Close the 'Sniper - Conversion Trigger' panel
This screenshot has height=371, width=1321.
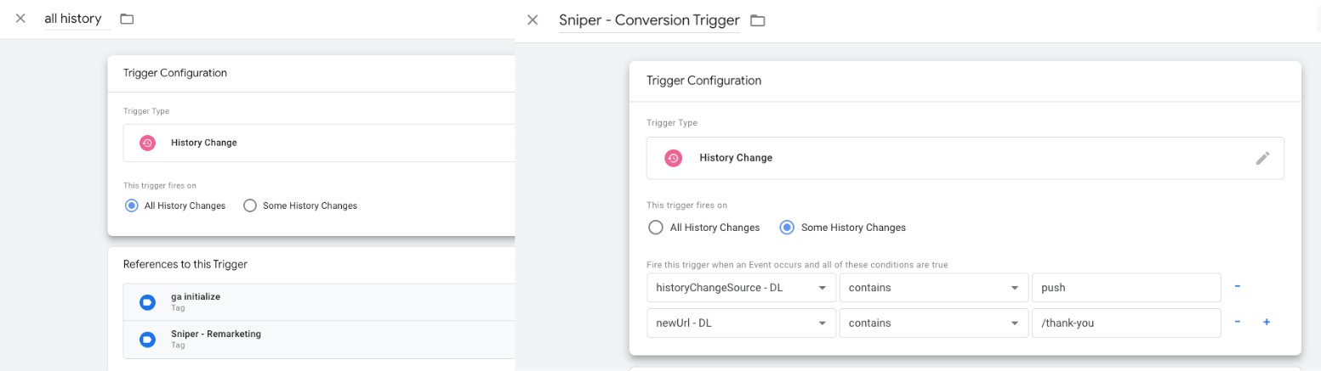(x=532, y=20)
